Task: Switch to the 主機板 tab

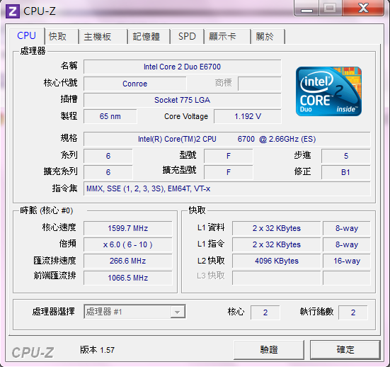Action: (x=103, y=37)
